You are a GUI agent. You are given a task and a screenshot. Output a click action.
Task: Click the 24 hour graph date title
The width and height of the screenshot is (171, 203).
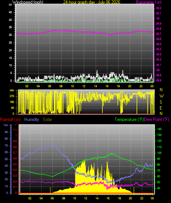92,2
